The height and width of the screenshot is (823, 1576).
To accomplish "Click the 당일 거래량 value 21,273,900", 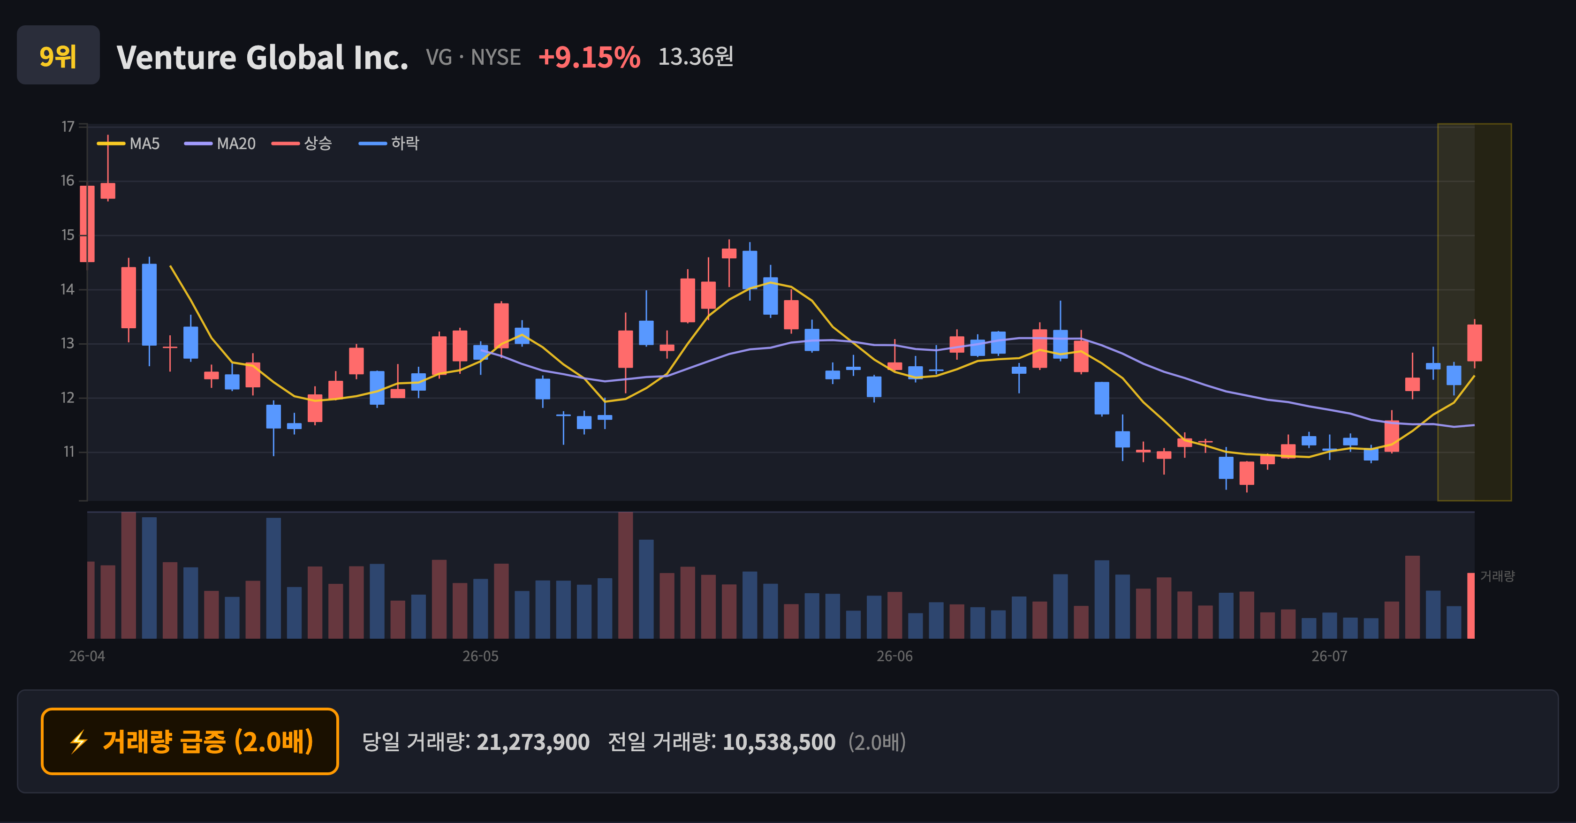I will pyautogui.click(x=533, y=742).
